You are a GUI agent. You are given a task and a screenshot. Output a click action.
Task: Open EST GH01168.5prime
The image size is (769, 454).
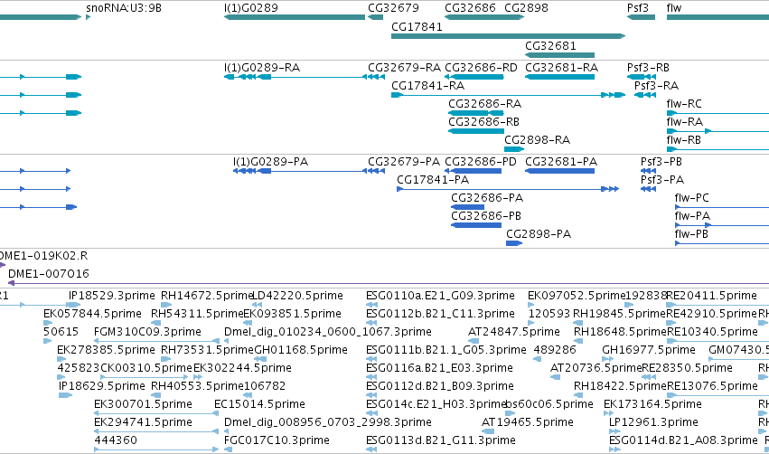click(301, 350)
